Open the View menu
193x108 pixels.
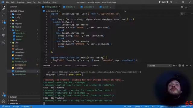pos(29,2)
